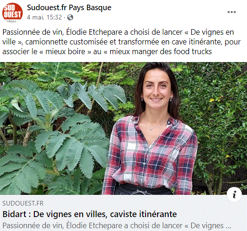Open the Sudouest.fr Pays Basque page name
This screenshot has width=247, height=231.
(69, 7)
